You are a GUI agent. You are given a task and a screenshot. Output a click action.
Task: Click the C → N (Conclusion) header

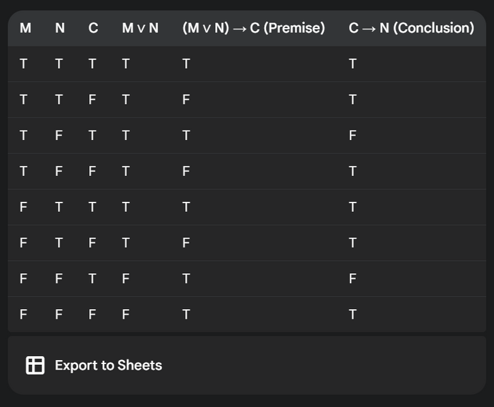pos(411,28)
